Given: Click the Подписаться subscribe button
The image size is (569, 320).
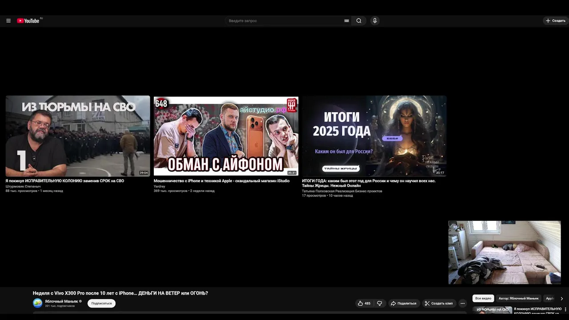Looking at the screenshot, I should coord(101,303).
